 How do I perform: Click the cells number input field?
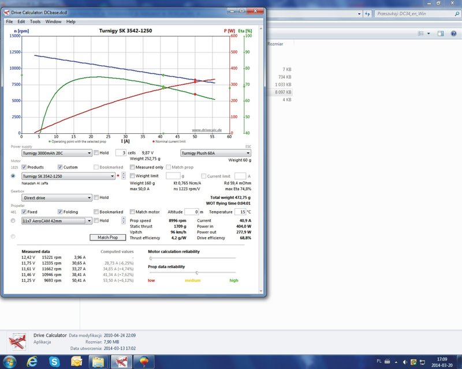click(x=121, y=153)
